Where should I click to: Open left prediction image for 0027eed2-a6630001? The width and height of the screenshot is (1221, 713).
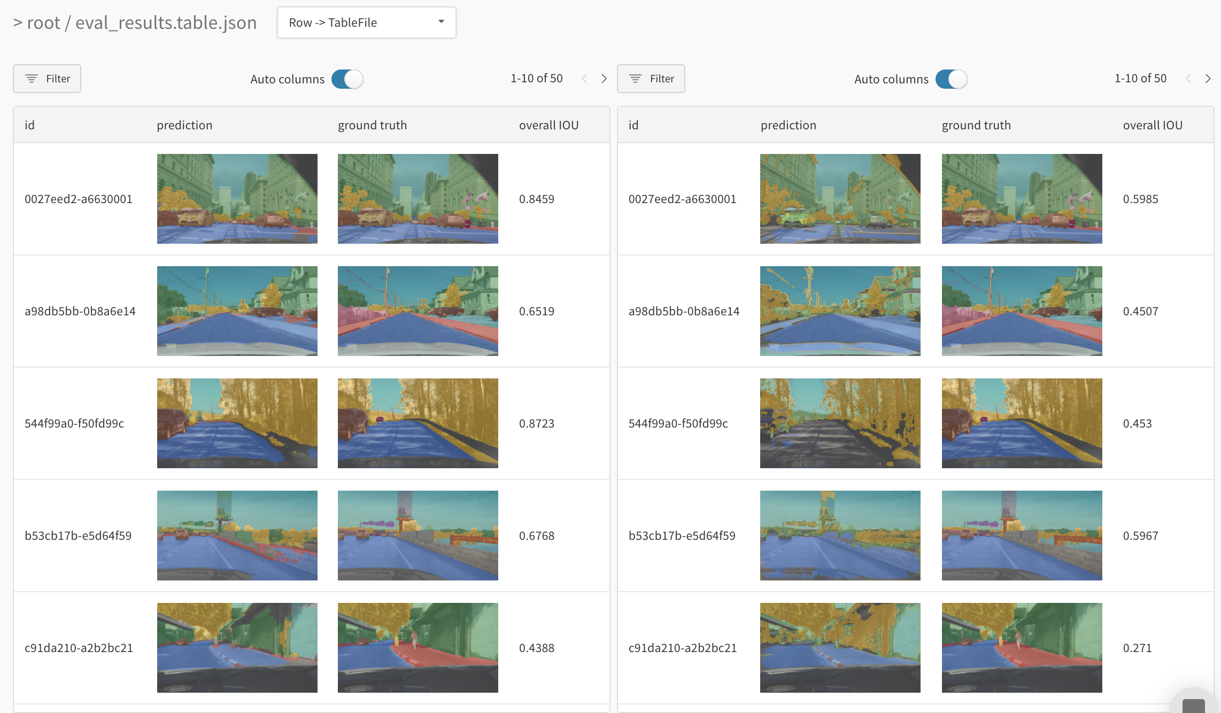[237, 199]
